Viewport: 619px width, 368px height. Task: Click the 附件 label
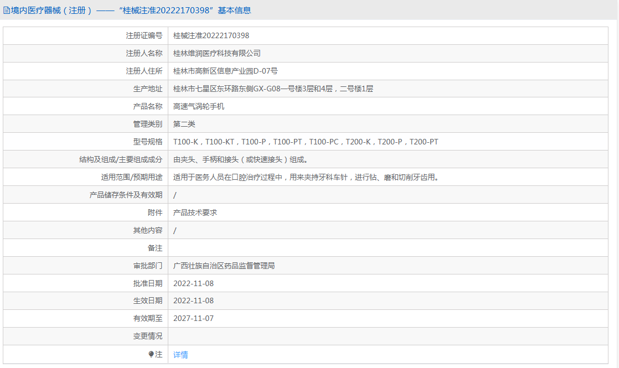coord(155,212)
